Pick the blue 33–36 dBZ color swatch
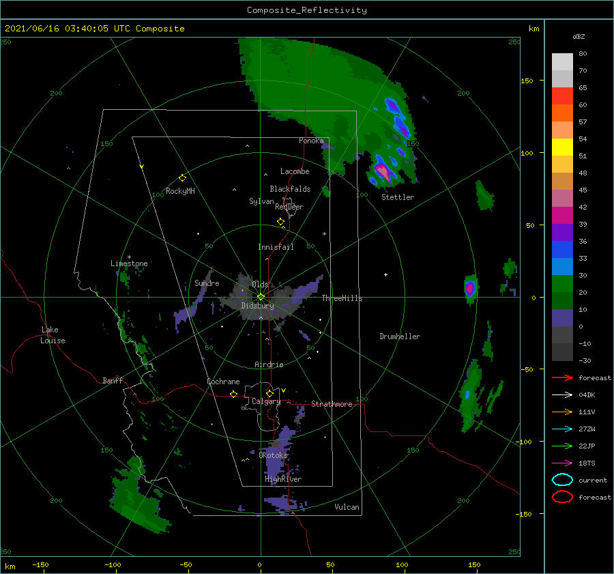This screenshot has height=574, width=614. (562, 250)
